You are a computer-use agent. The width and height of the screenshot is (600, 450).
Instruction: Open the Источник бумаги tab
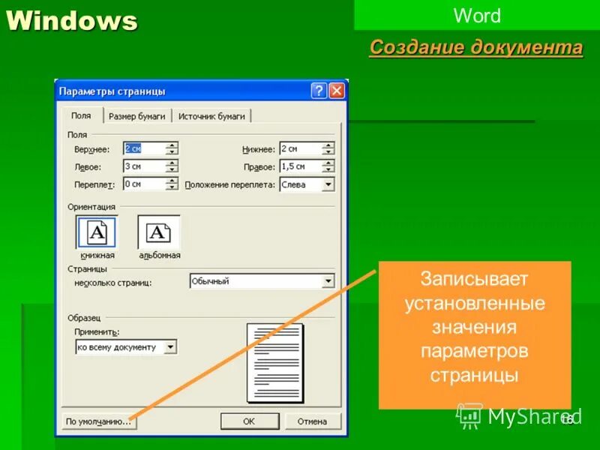click(x=211, y=116)
